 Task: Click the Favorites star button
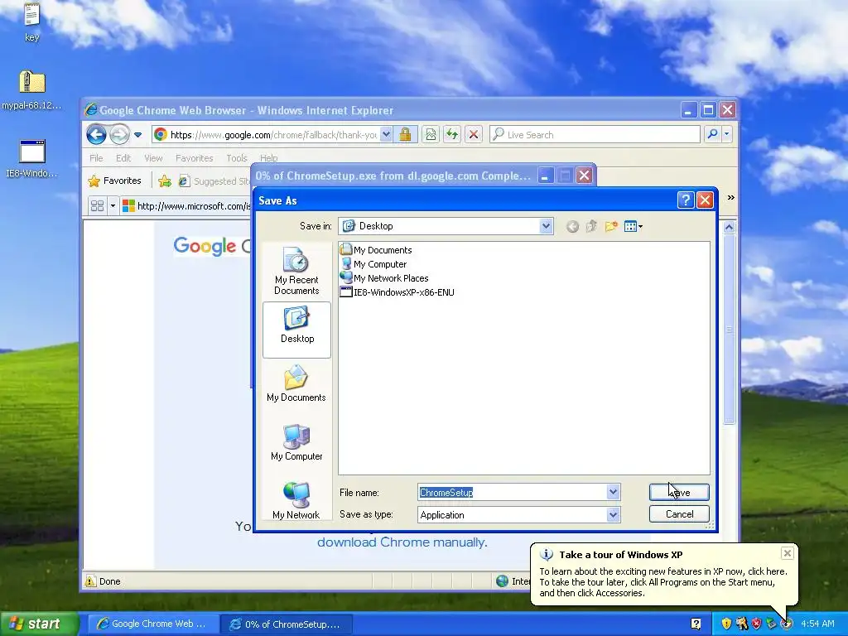(x=114, y=181)
